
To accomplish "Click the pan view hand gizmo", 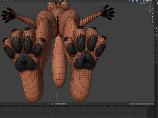I will [x=152, y=16].
